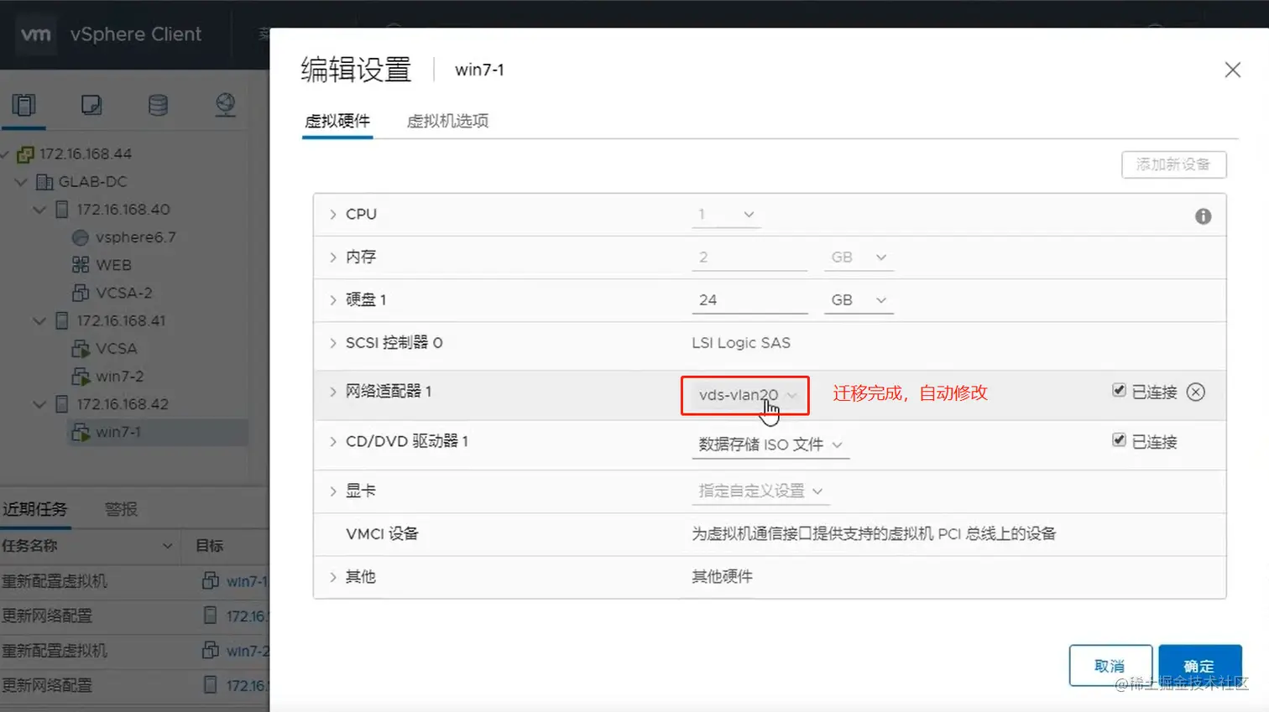
Task: Click the VMCI 设备 row label
Action: coord(382,534)
